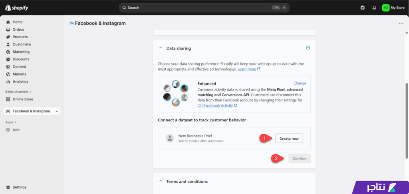Viewport: 409px width, 194px height.
Task: Collapse the Data sharing section
Action: tap(161, 48)
